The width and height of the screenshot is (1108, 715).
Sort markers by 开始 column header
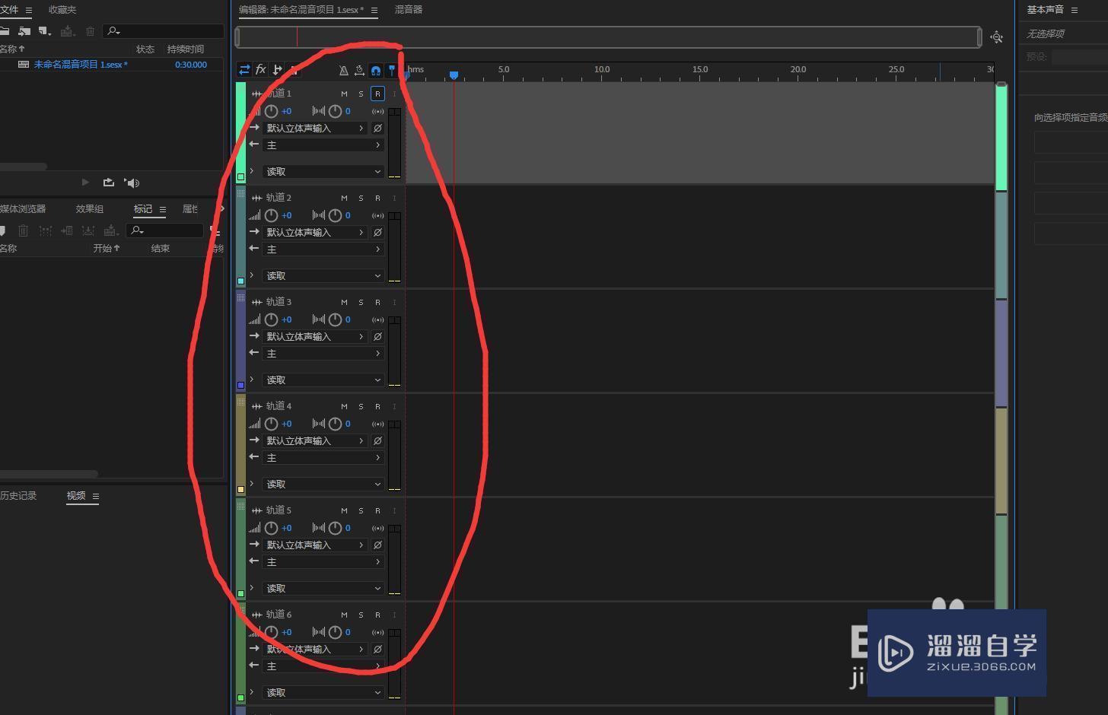point(107,249)
